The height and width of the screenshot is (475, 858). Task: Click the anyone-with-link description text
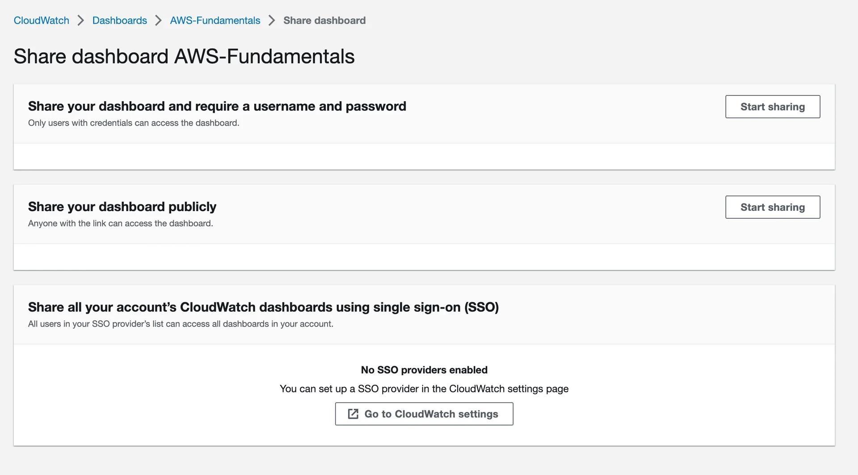click(121, 223)
